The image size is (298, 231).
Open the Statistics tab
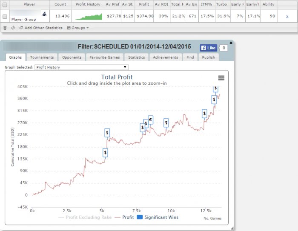coord(137,57)
